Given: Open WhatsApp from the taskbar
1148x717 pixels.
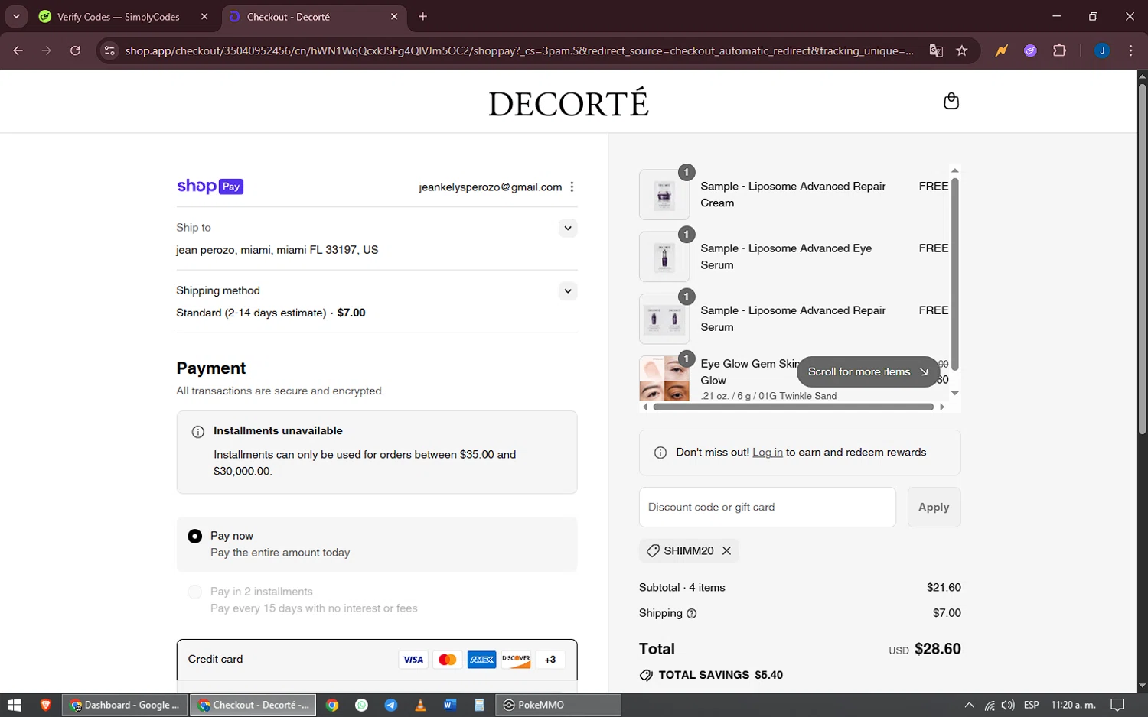Looking at the screenshot, I should coord(362,705).
